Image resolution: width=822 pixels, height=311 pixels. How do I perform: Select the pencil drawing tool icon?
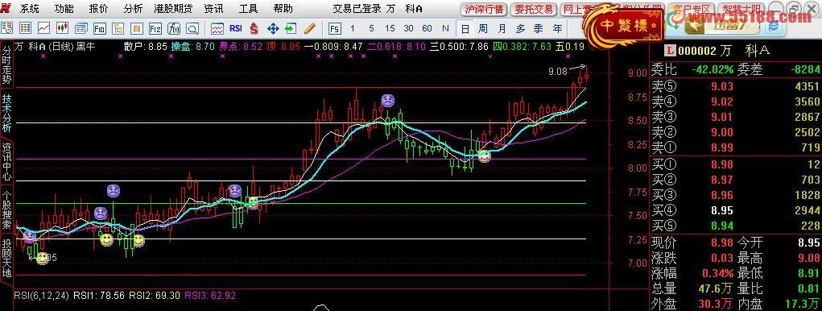[310, 28]
